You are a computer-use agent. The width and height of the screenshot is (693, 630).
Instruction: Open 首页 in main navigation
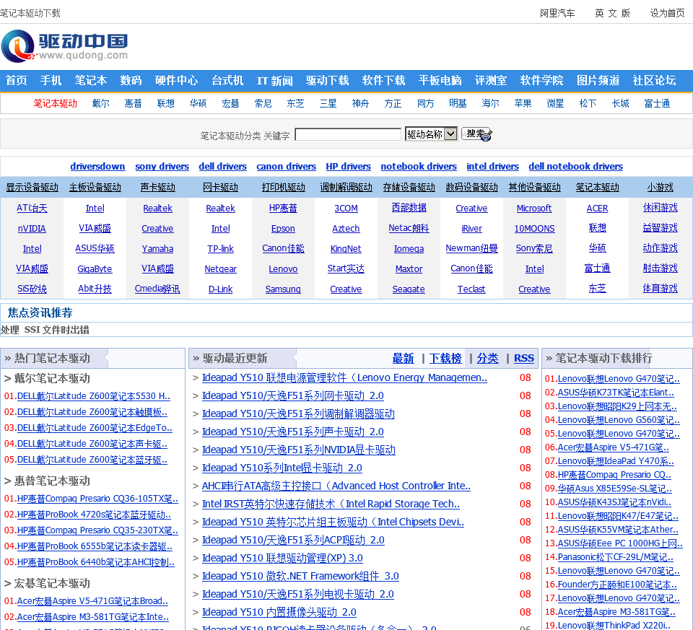point(17,80)
